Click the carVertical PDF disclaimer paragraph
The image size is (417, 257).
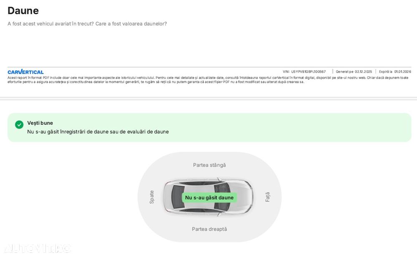click(208, 80)
